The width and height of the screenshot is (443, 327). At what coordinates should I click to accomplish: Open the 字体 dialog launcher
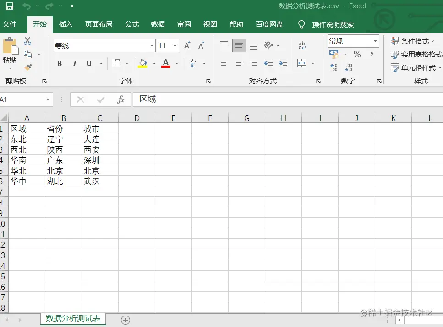point(208,82)
